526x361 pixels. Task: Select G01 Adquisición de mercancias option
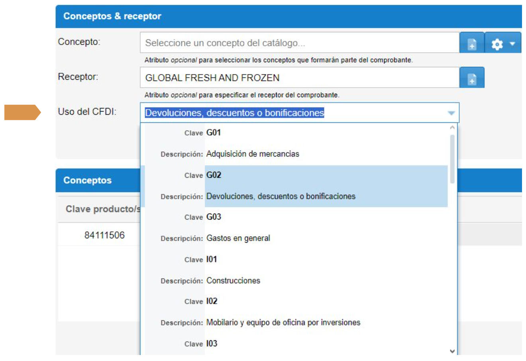tap(295, 143)
